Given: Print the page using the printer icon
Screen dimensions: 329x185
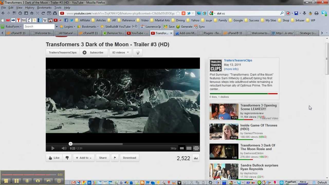Looking at the screenshot, I should 316,13.
